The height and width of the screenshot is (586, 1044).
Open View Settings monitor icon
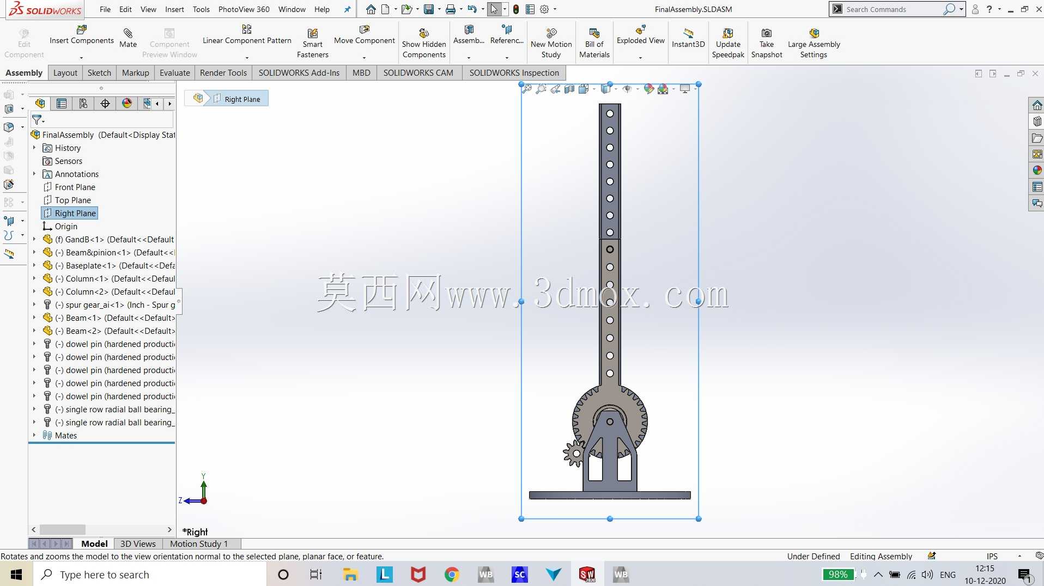685,89
